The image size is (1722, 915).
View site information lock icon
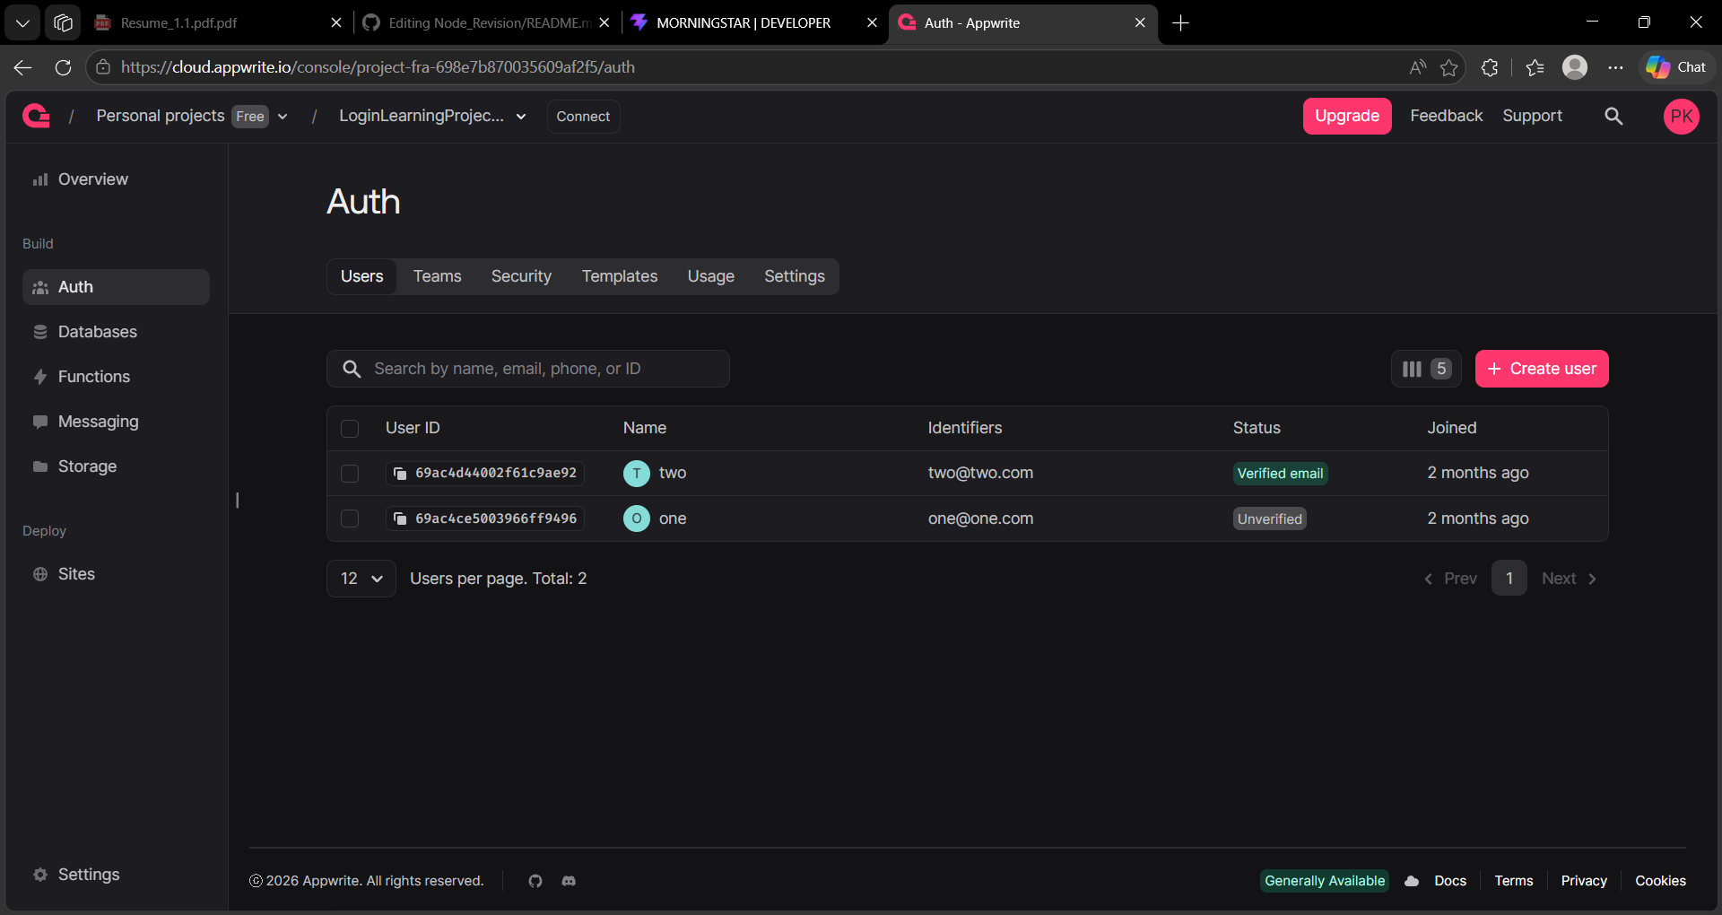click(x=103, y=67)
